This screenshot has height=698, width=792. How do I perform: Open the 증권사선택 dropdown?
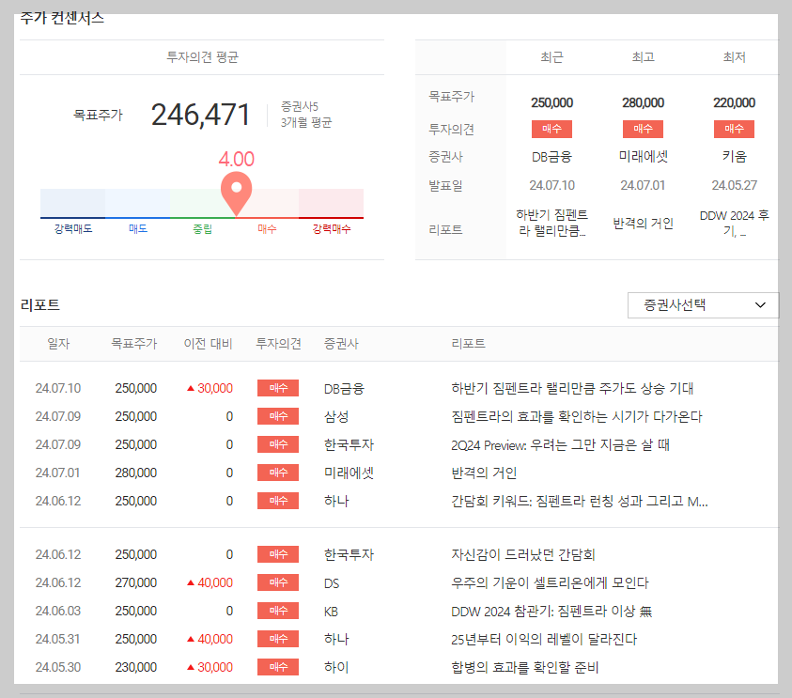(703, 304)
